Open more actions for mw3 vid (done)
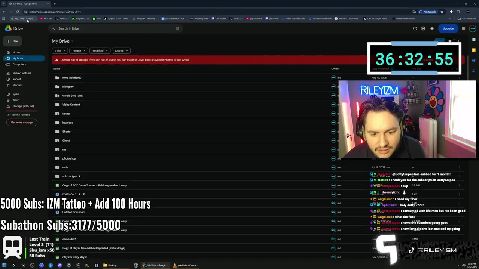Screen dimensions: 479x269 pyautogui.click(x=460, y=78)
